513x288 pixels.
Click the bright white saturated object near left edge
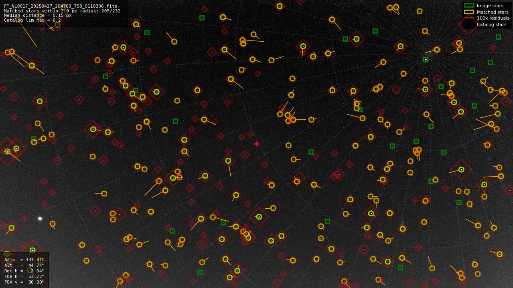40,219
